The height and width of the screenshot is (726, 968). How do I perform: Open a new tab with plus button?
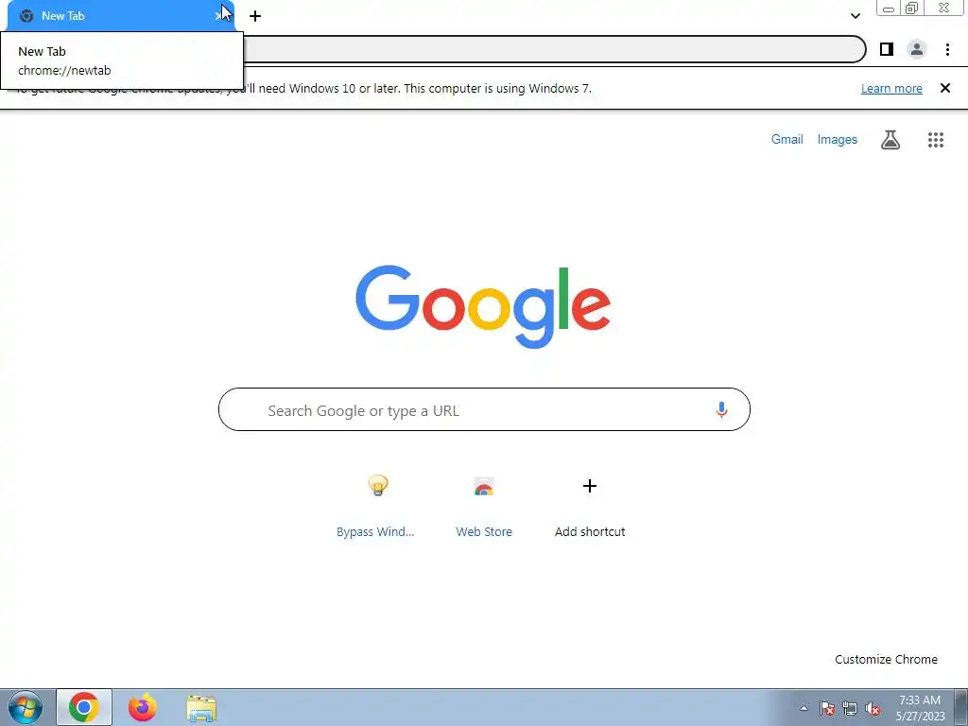click(x=255, y=16)
